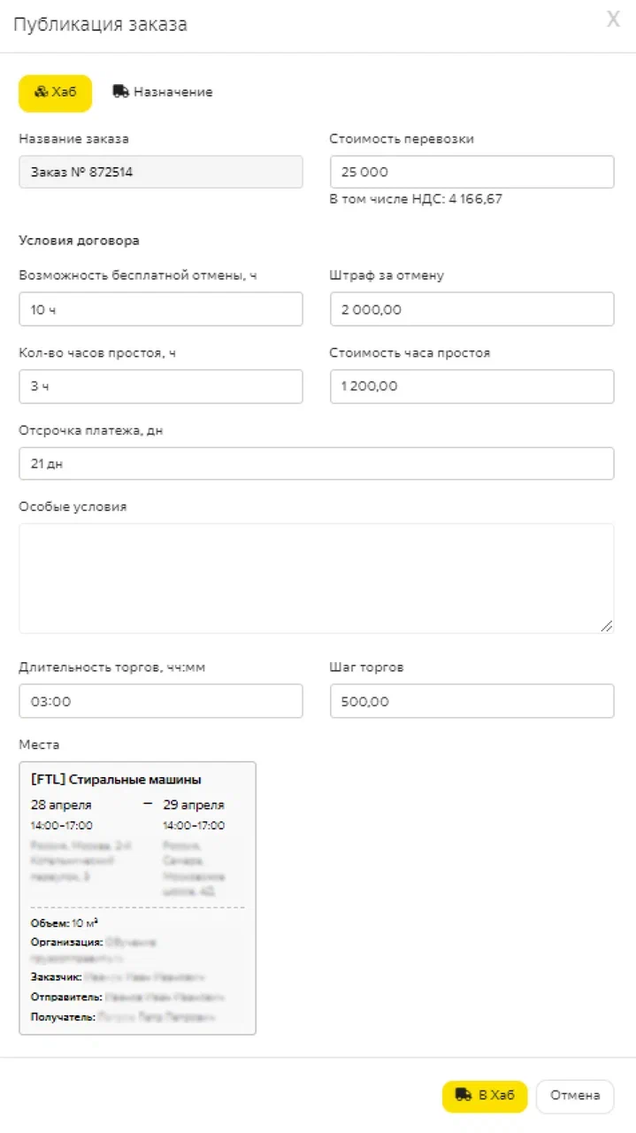Select the Стиральные машины cargo card
Screen dimensions: 636x1133
137,898
